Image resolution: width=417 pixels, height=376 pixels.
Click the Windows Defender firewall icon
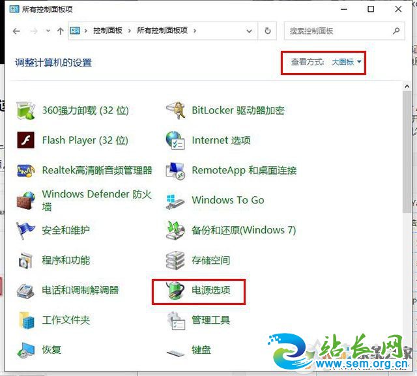coord(25,201)
